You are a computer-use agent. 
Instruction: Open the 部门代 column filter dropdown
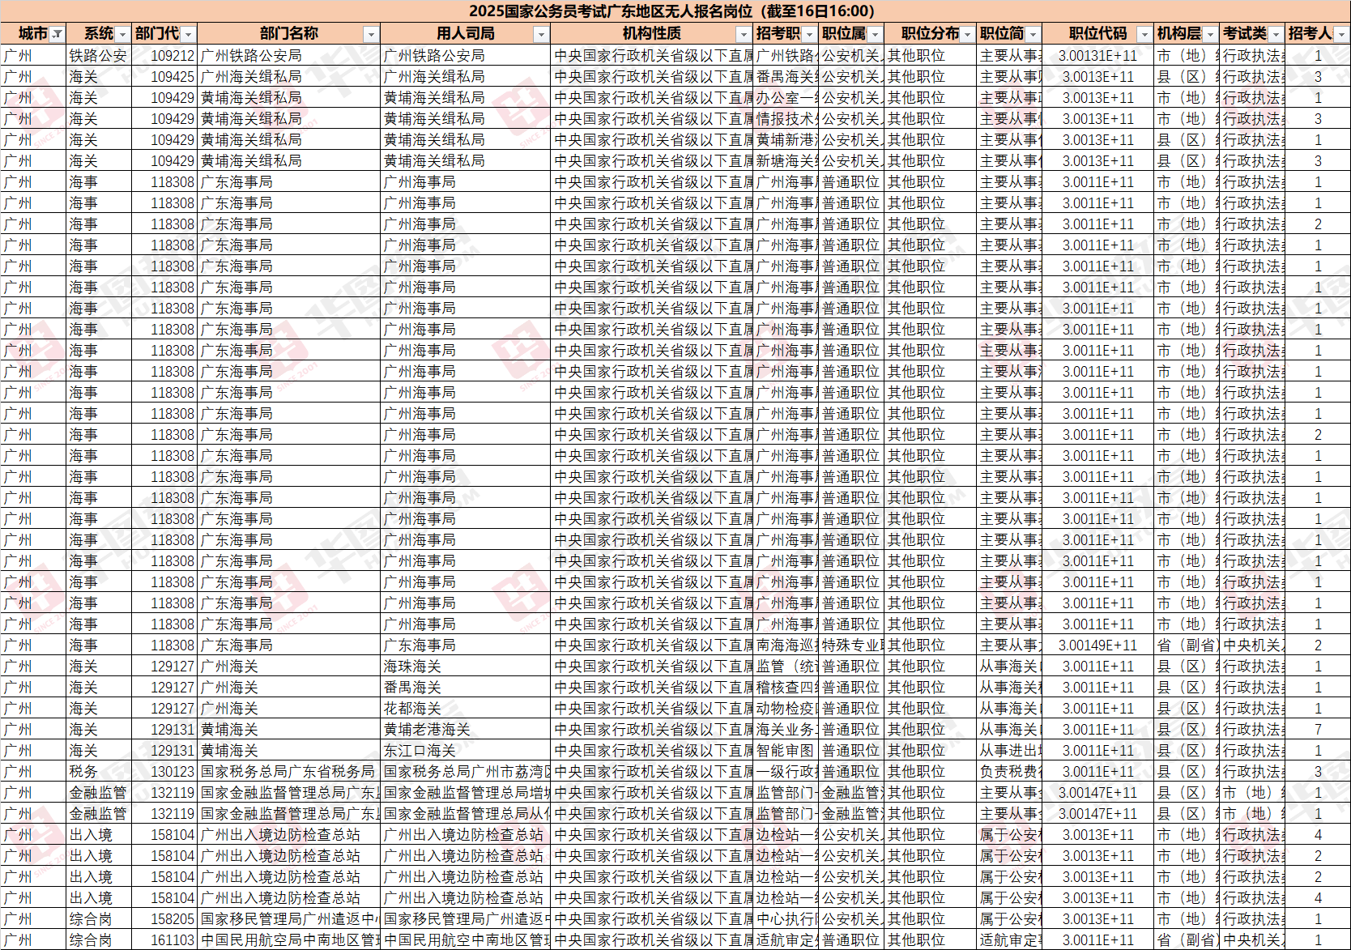(x=188, y=34)
